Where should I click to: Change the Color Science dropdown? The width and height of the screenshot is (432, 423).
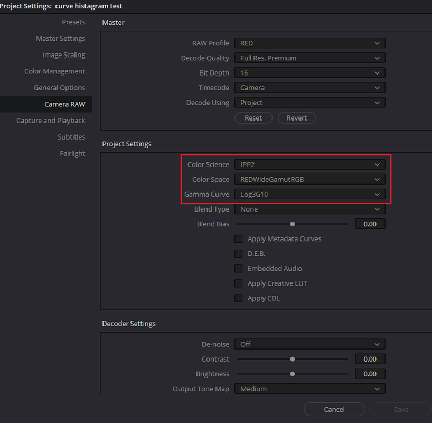[309, 165]
